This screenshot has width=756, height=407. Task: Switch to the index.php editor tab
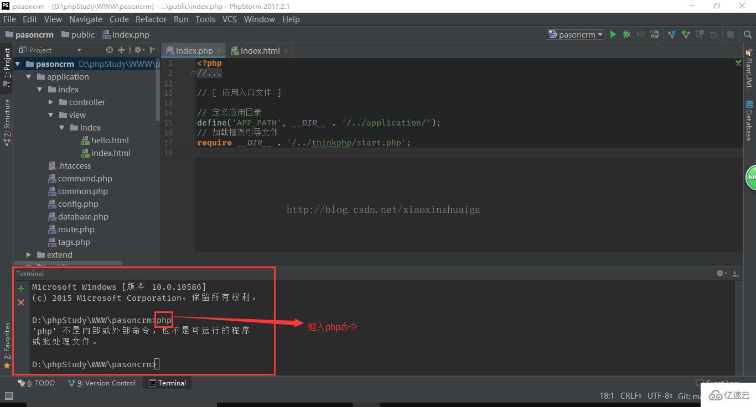pos(194,50)
